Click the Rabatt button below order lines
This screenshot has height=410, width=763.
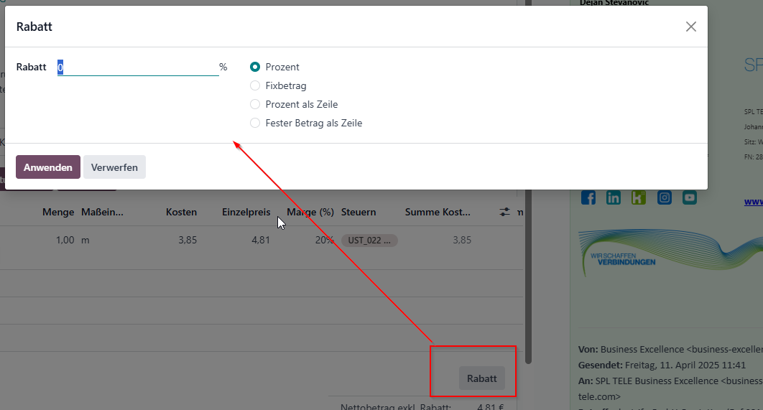pos(482,378)
